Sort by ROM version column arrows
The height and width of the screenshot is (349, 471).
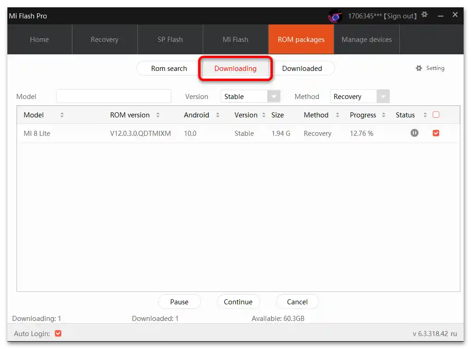click(158, 115)
